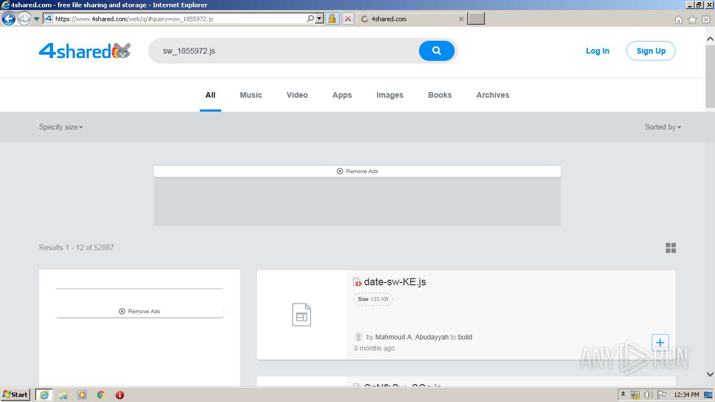Click the Start button
Screen dimensions: 715x402
point(15,395)
